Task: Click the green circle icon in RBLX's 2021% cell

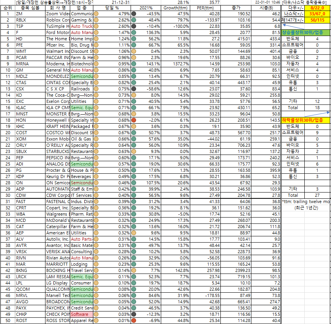Action: tap(134, 20)
